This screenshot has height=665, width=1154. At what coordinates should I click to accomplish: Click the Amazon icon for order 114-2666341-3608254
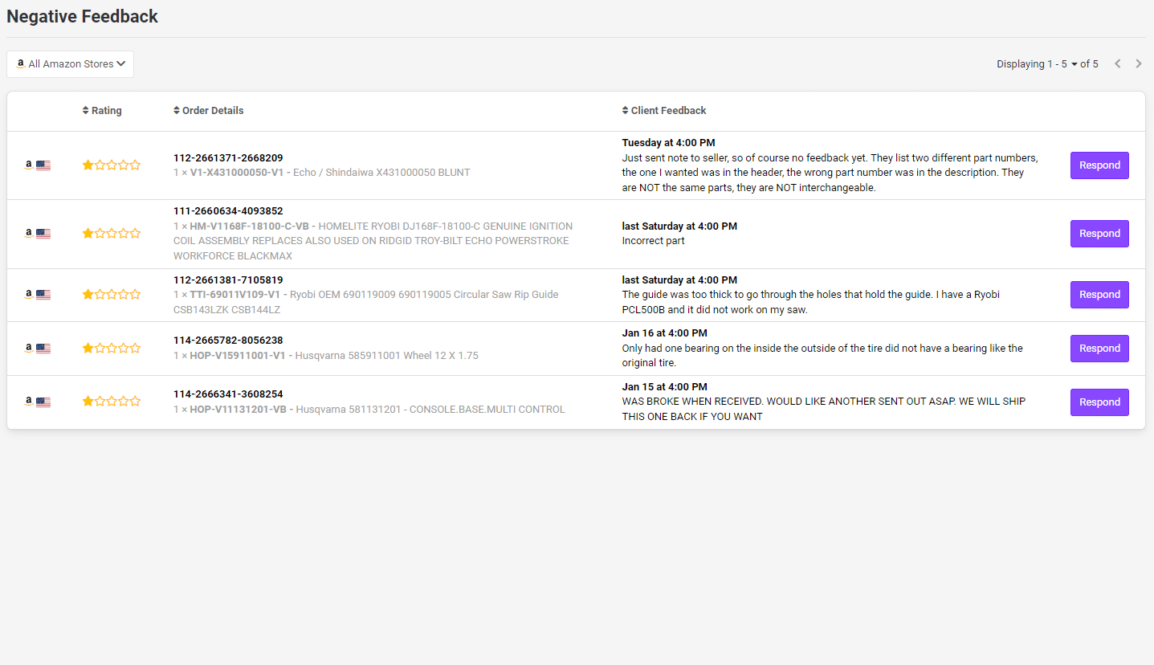point(28,402)
